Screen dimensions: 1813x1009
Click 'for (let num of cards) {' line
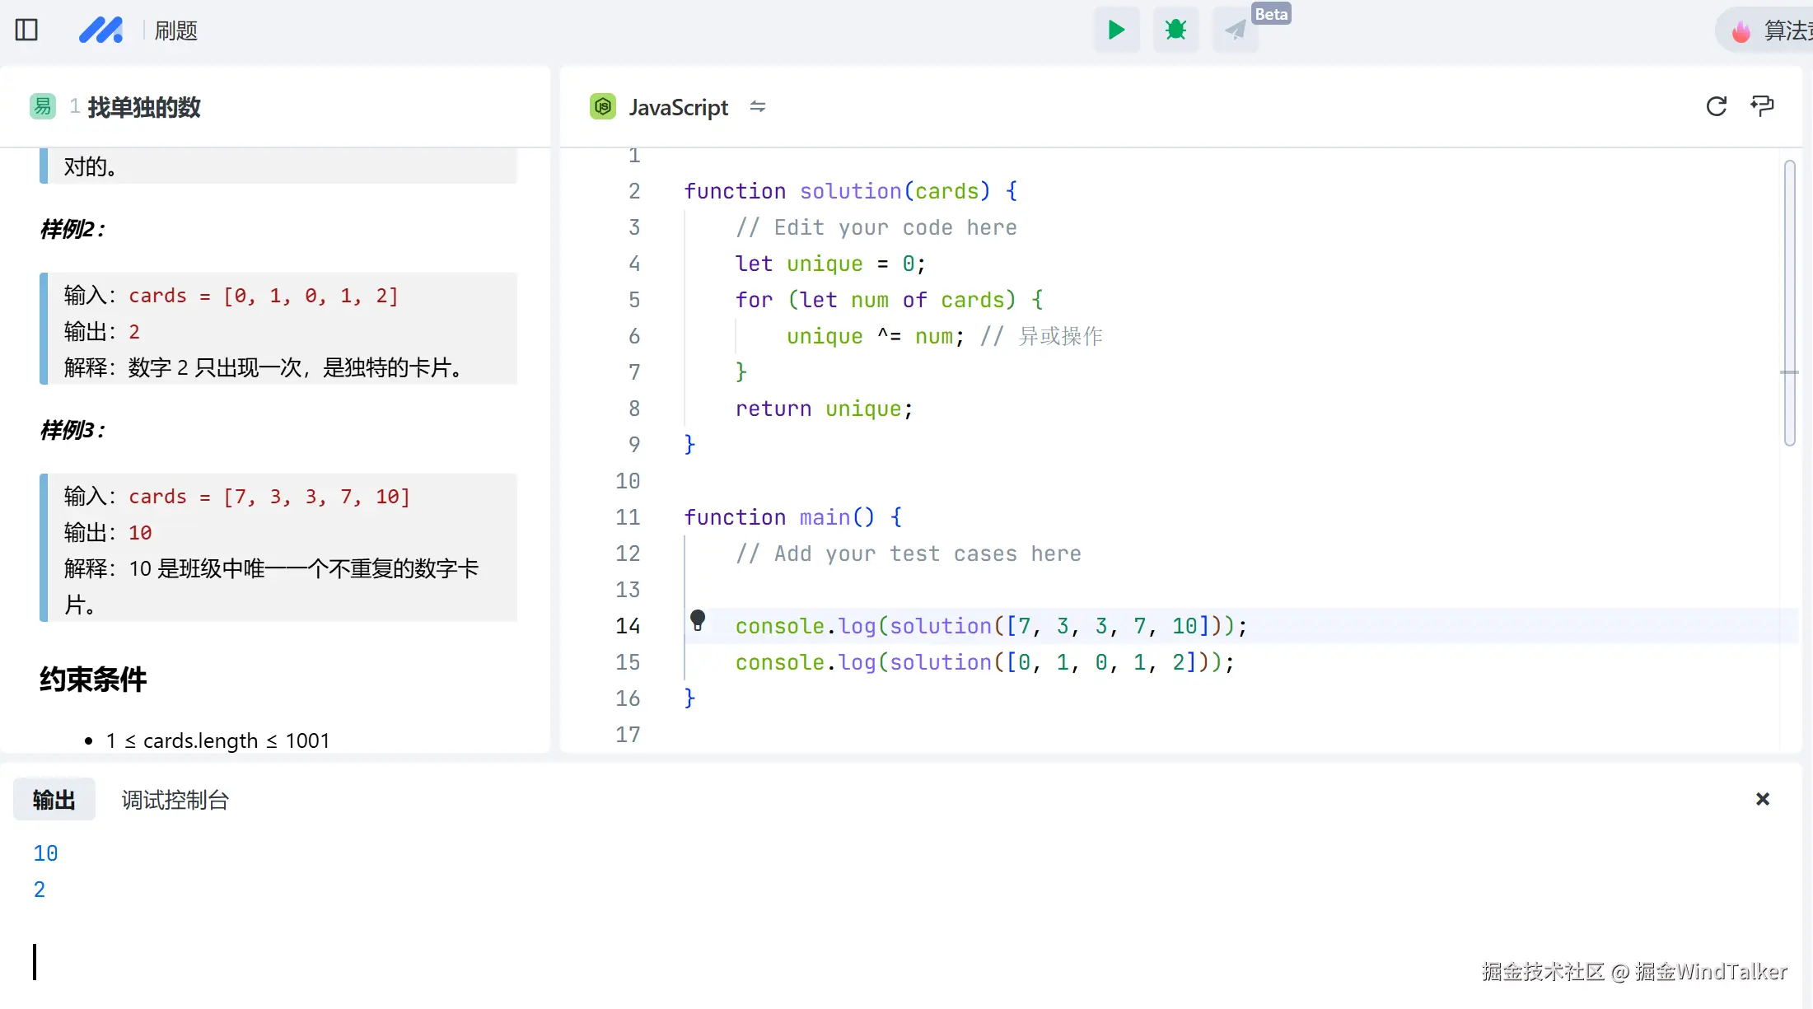point(890,300)
